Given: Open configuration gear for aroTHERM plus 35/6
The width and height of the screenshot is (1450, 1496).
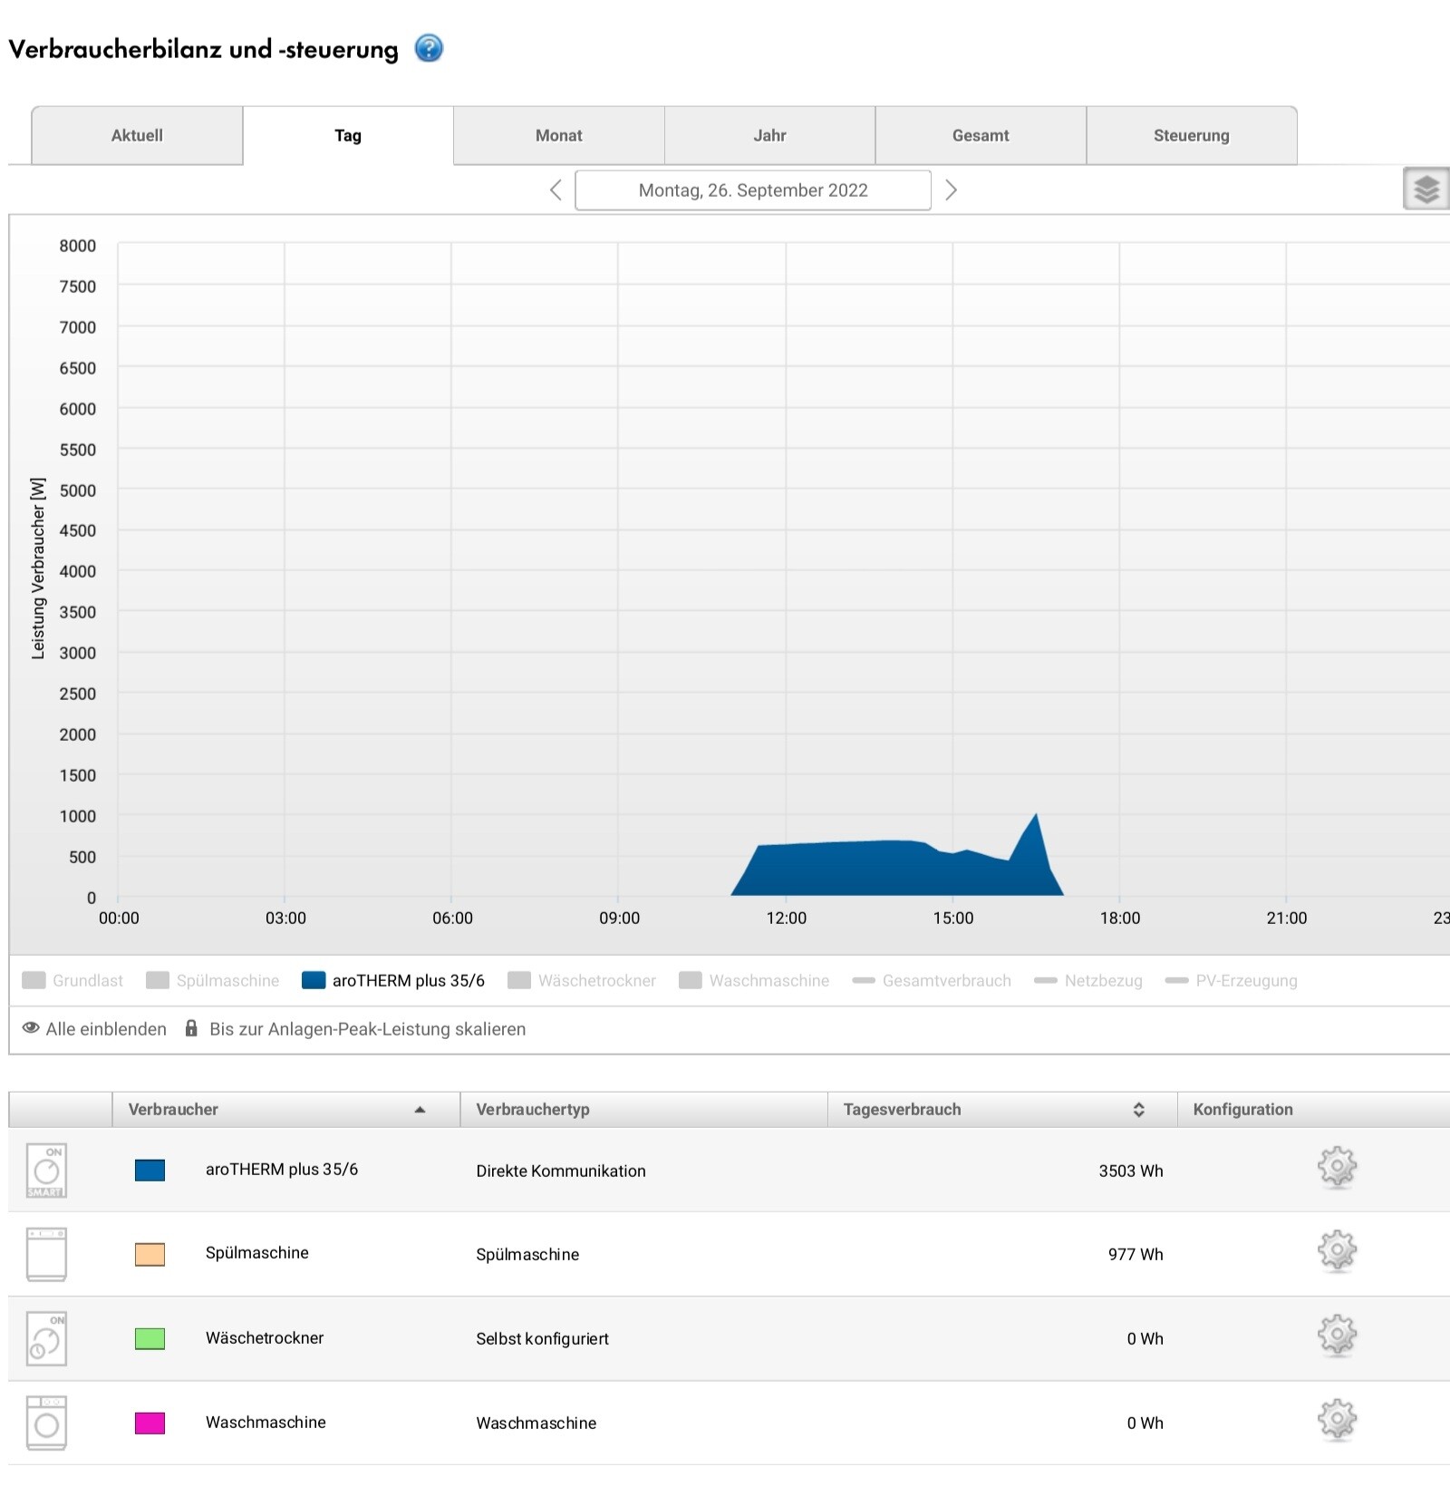Looking at the screenshot, I should (1337, 1168).
